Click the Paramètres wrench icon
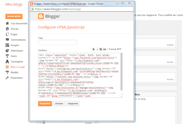This screenshot has width=183, height=124. [7, 78]
